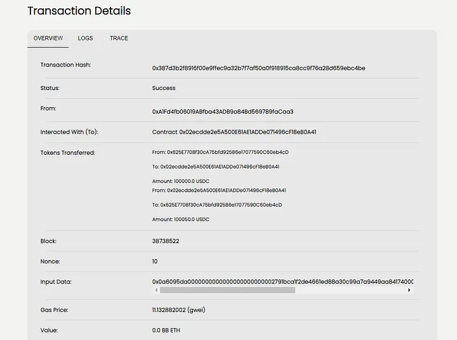Open the TRACE tab
457x340 pixels.
[x=119, y=38]
